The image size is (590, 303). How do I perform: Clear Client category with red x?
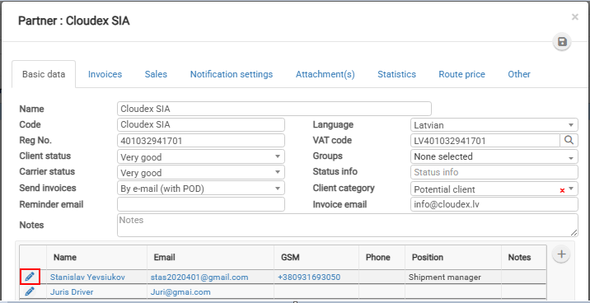pyautogui.click(x=562, y=190)
